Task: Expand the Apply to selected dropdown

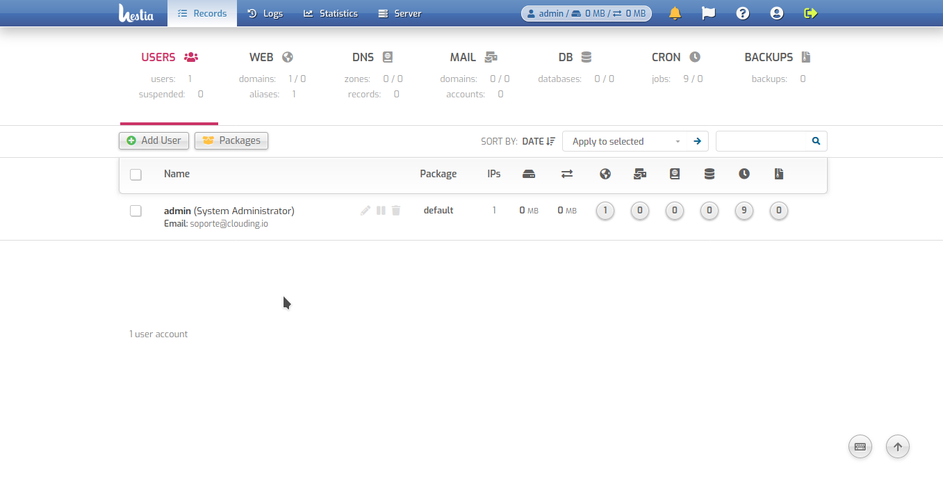Action: 625,141
